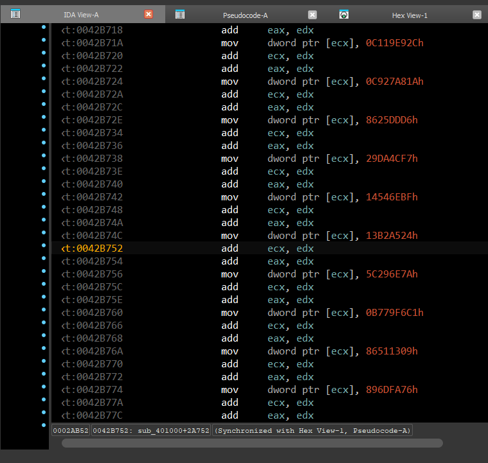This screenshot has height=463, width=488.
Task: Toggle breakpoint dot at address 0042B718
Action: tap(44, 27)
